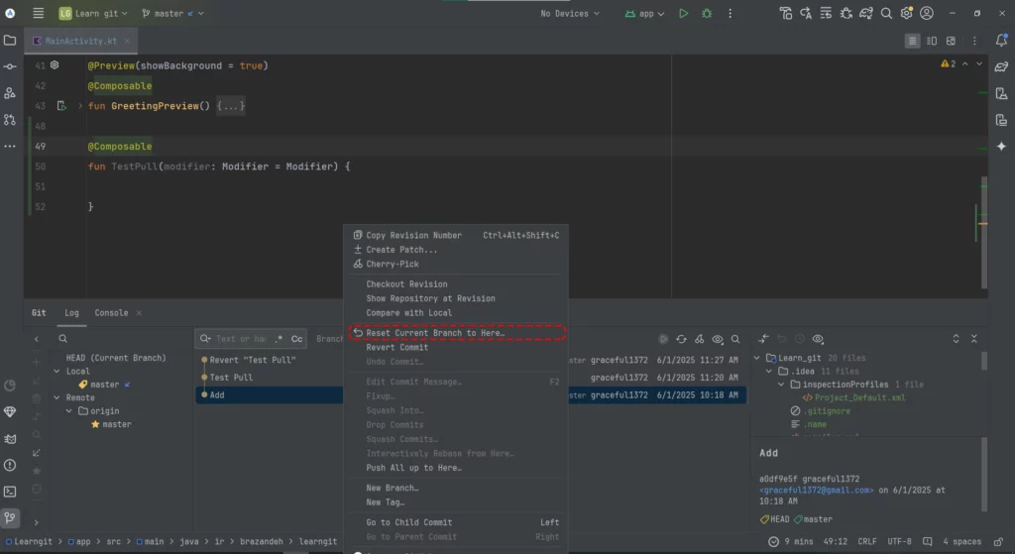Image resolution: width=1015 pixels, height=554 pixels.
Task: Click the CRLF line separator status
Action: [866, 542]
